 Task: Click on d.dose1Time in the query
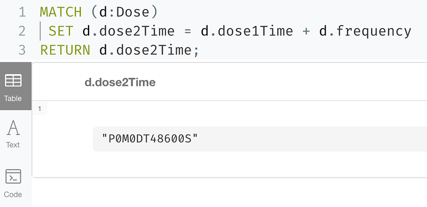[247, 31]
